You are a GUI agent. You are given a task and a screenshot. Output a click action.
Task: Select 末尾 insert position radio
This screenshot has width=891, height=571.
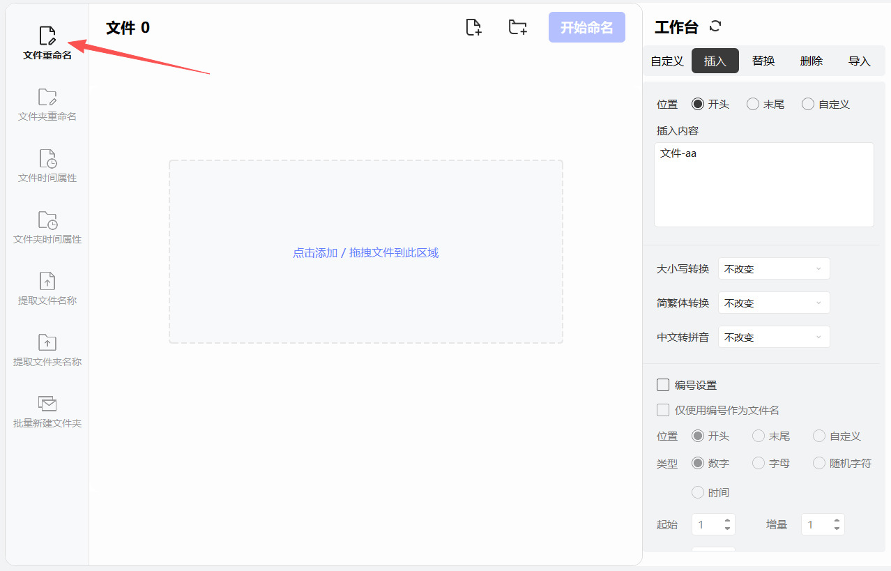(x=753, y=104)
